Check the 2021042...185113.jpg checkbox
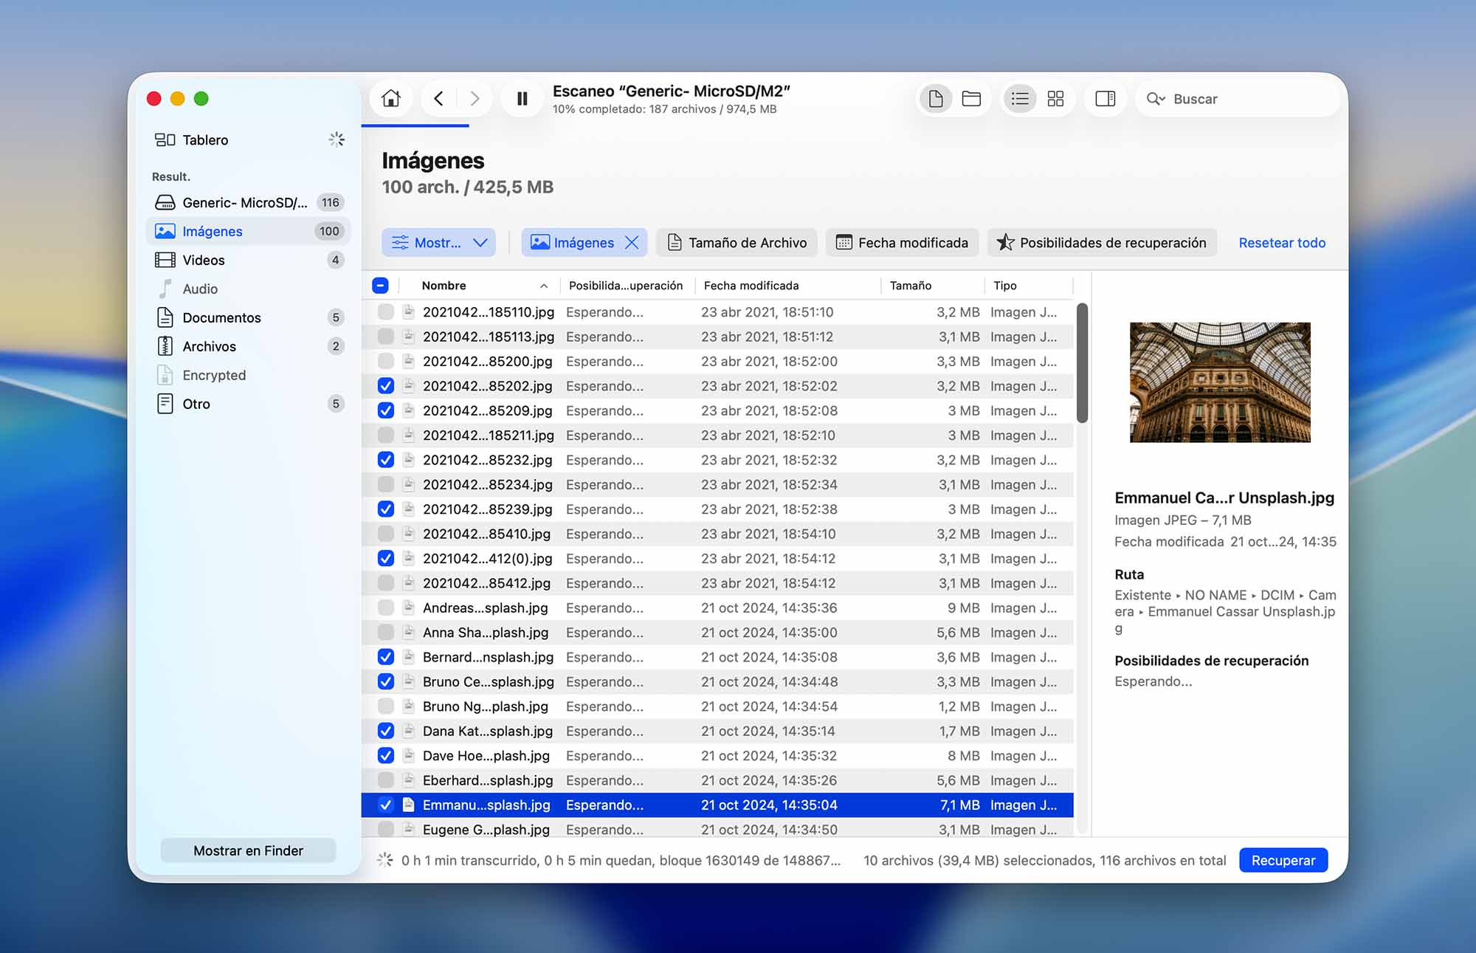The width and height of the screenshot is (1476, 953). pyautogui.click(x=385, y=337)
